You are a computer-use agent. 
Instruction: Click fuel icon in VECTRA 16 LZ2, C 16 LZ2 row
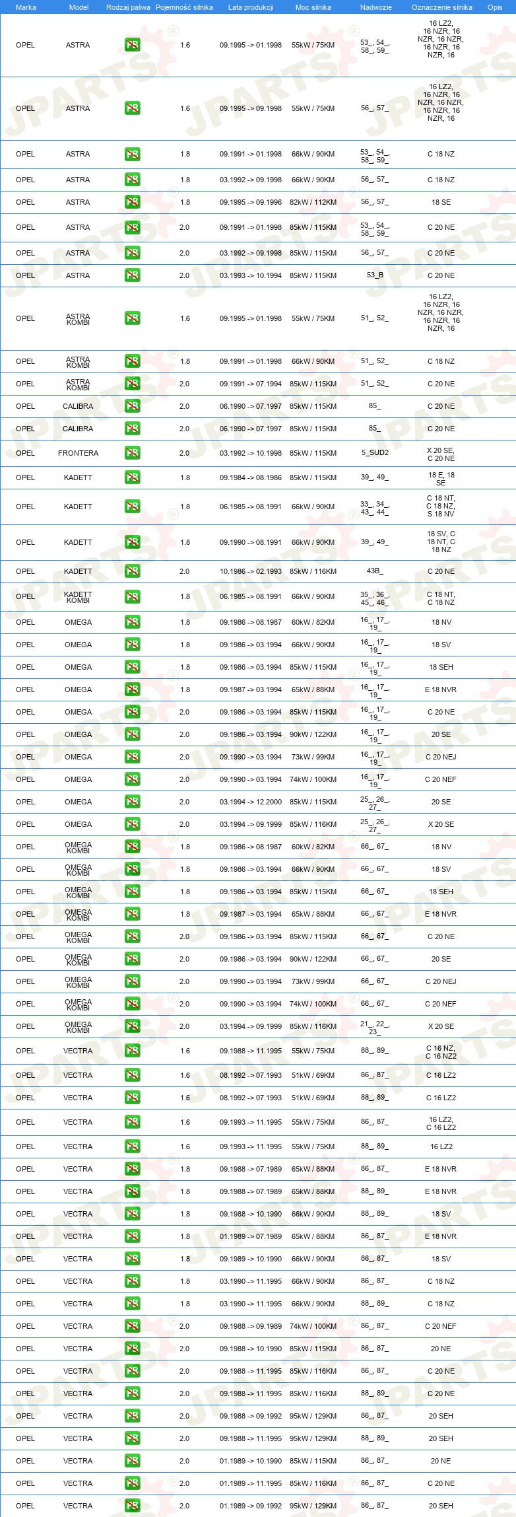(132, 1122)
